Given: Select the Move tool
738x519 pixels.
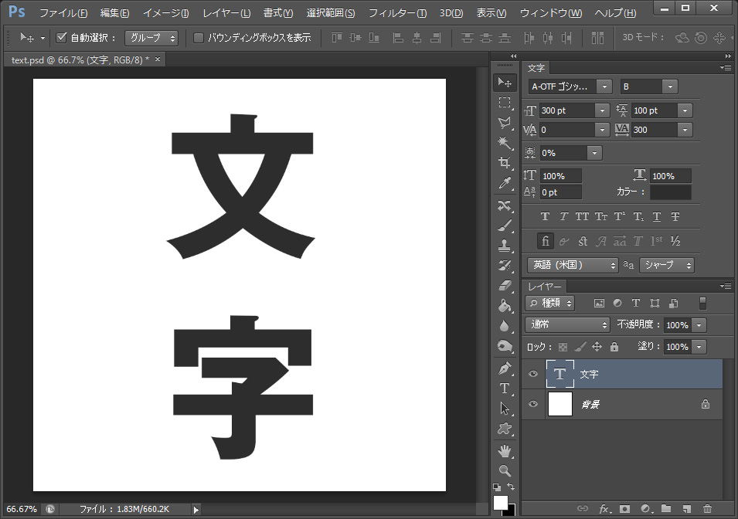Looking at the screenshot, I should pyautogui.click(x=505, y=83).
